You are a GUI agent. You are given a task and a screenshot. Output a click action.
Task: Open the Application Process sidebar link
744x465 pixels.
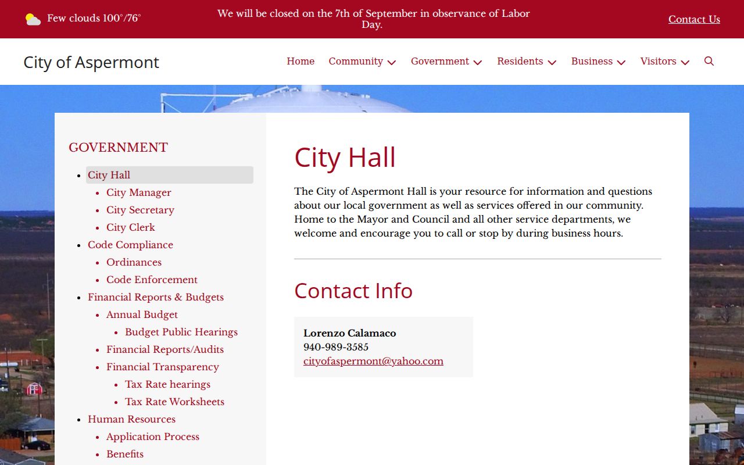pos(153,437)
